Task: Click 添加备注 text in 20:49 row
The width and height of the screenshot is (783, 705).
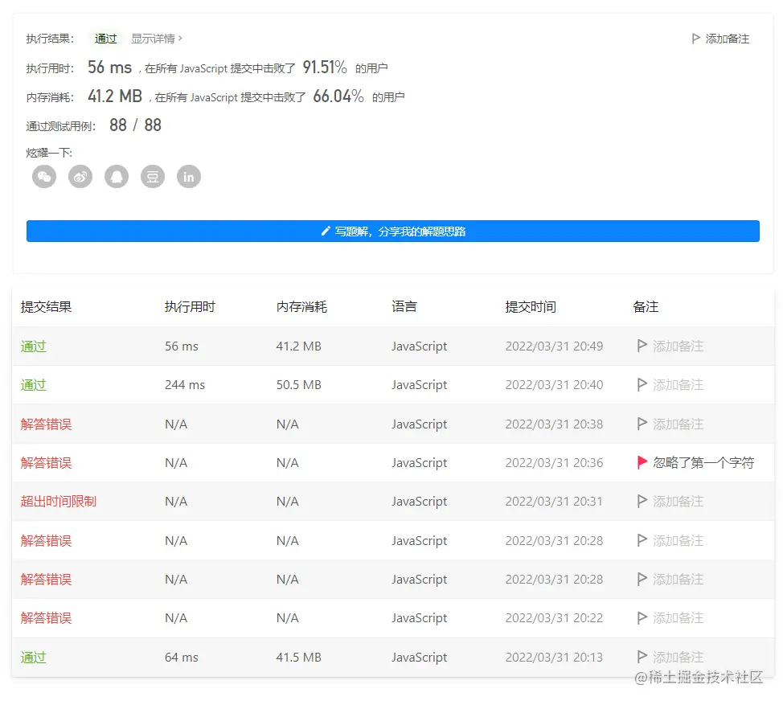Action: point(678,346)
